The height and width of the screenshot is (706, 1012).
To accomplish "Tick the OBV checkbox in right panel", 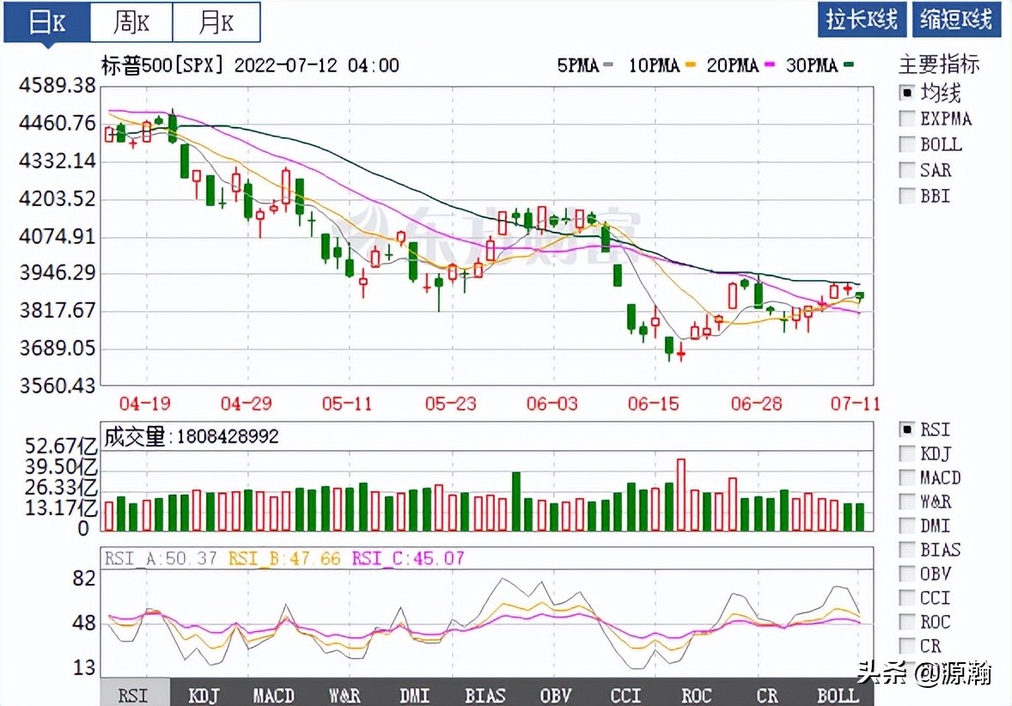I will pyautogui.click(x=907, y=574).
